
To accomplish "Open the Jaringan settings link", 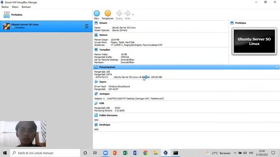I will pyautogui.click(x=104, y=94).
